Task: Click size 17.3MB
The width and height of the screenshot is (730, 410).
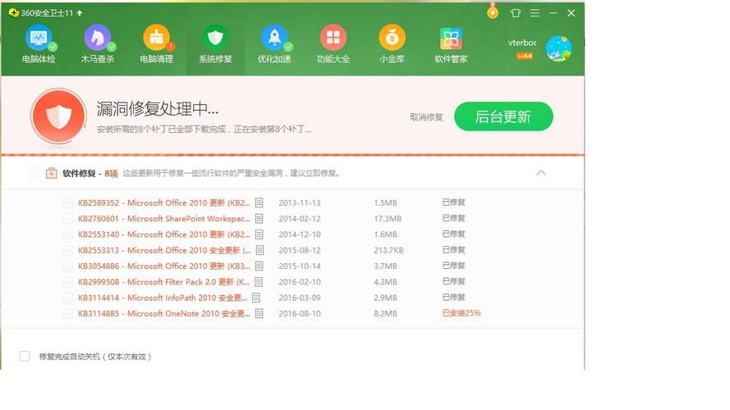Action: pyautogui.click(x=388, y=218)
